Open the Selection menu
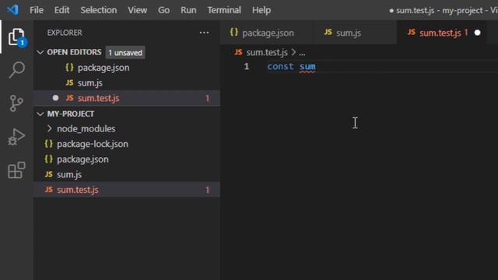Image resolution: width=498 pixels, height=280 pixels. pyautogui.click(x=99, y=10)
